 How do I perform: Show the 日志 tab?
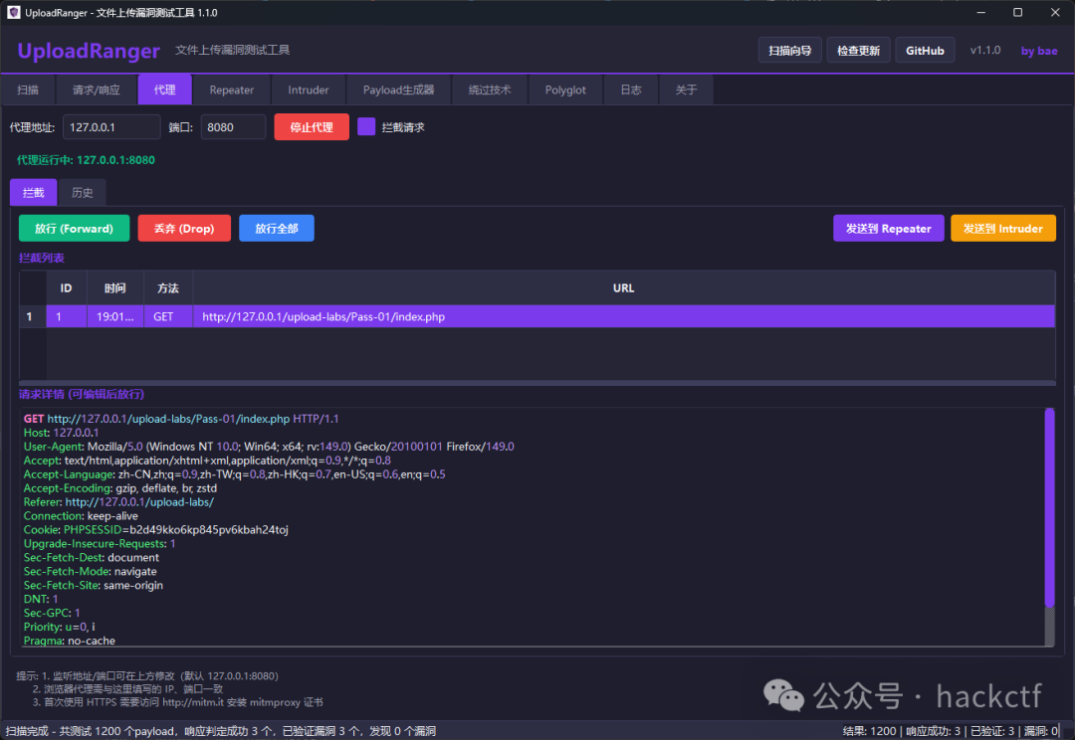[x=631, y=90]
